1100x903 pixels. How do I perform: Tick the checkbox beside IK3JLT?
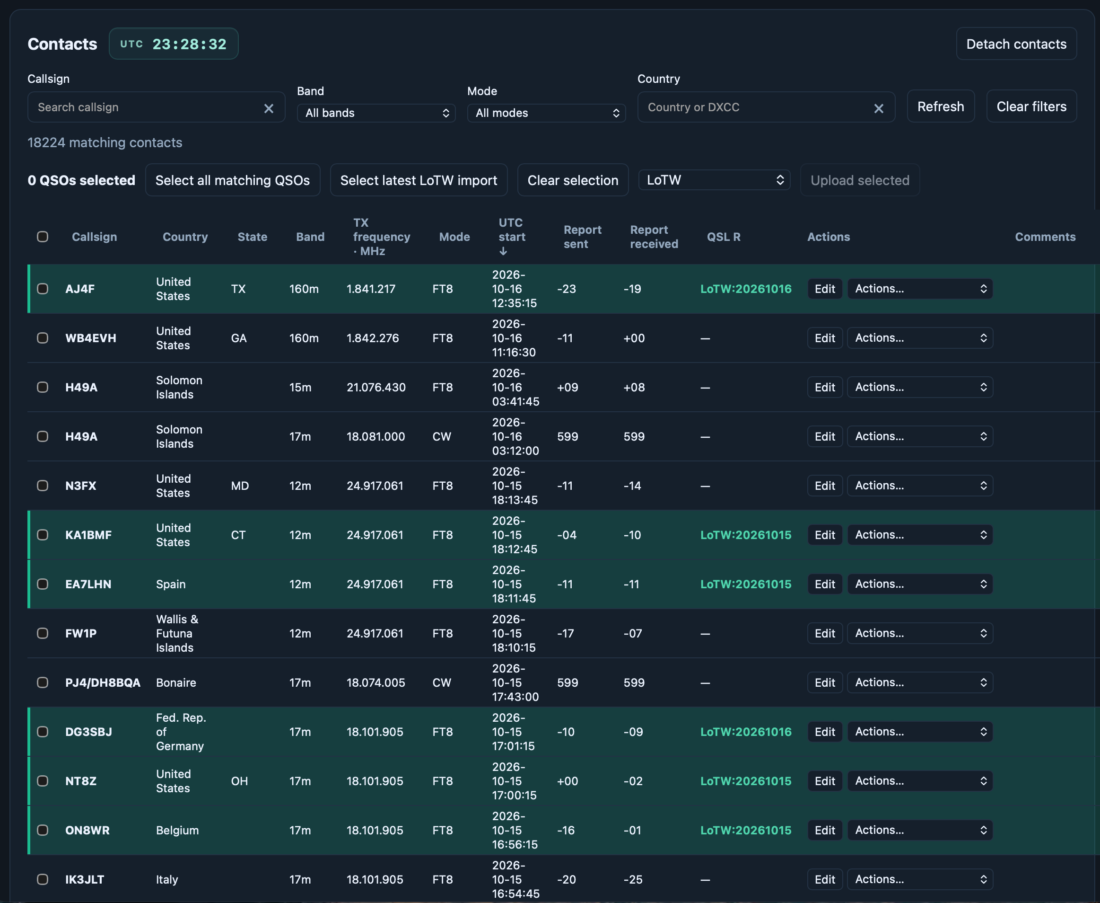pos(43,880)
